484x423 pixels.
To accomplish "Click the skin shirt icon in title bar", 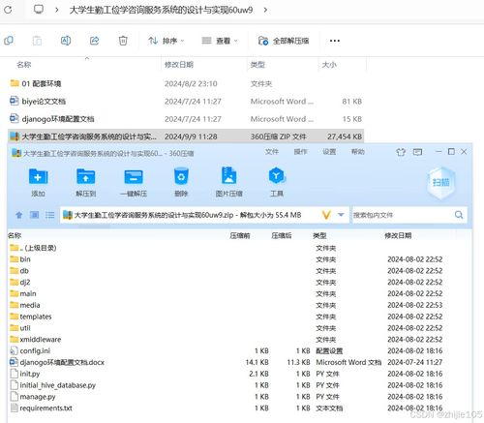I will [x=401, y=152].
